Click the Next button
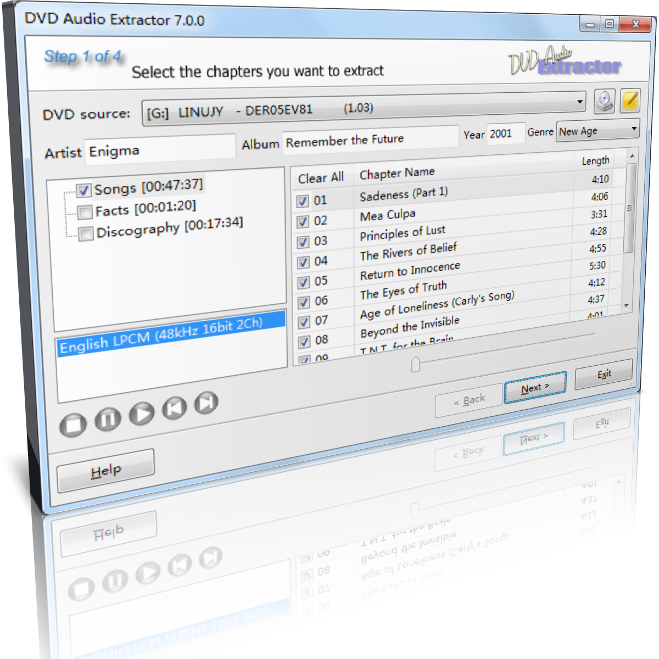Screen dimensions: 659x659 tap(535, 388)
